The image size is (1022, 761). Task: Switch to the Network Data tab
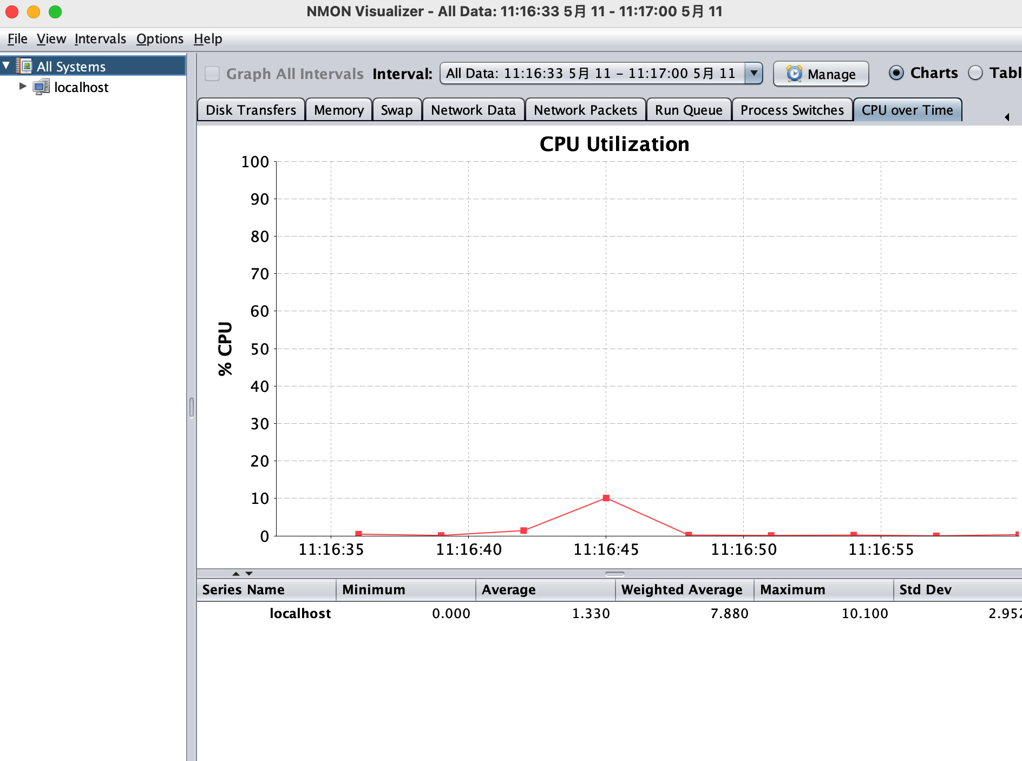pos(473,109)
